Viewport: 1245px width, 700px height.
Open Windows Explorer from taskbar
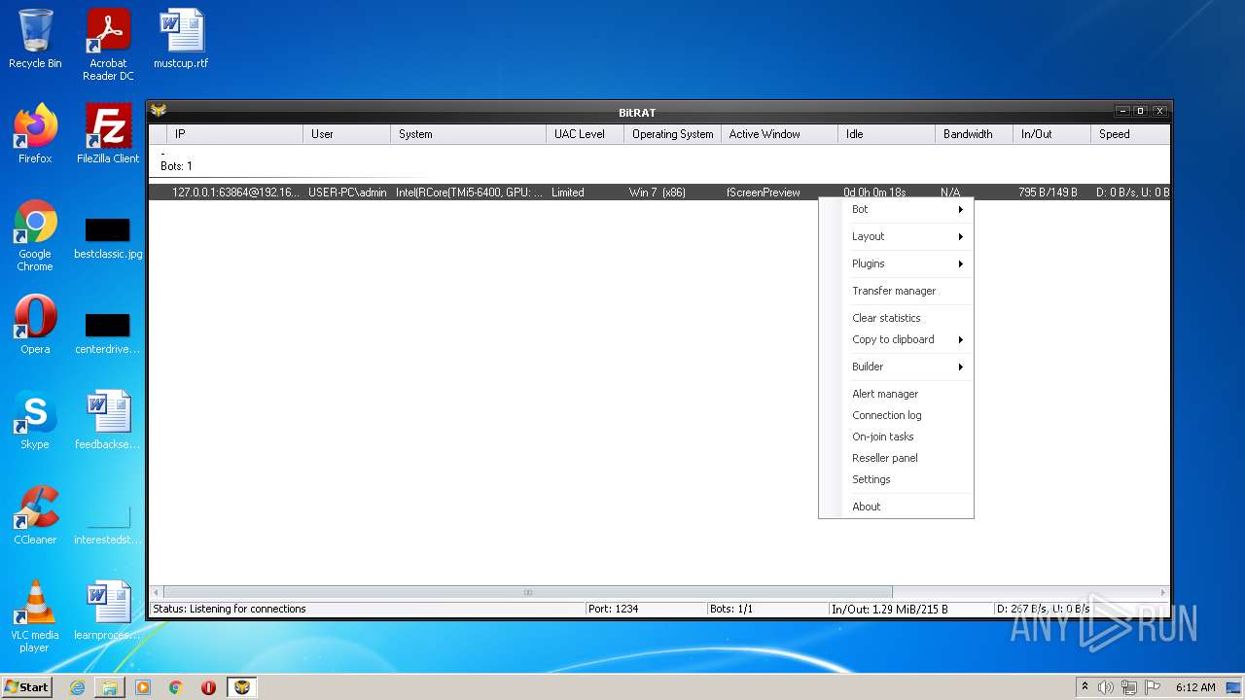110,687
